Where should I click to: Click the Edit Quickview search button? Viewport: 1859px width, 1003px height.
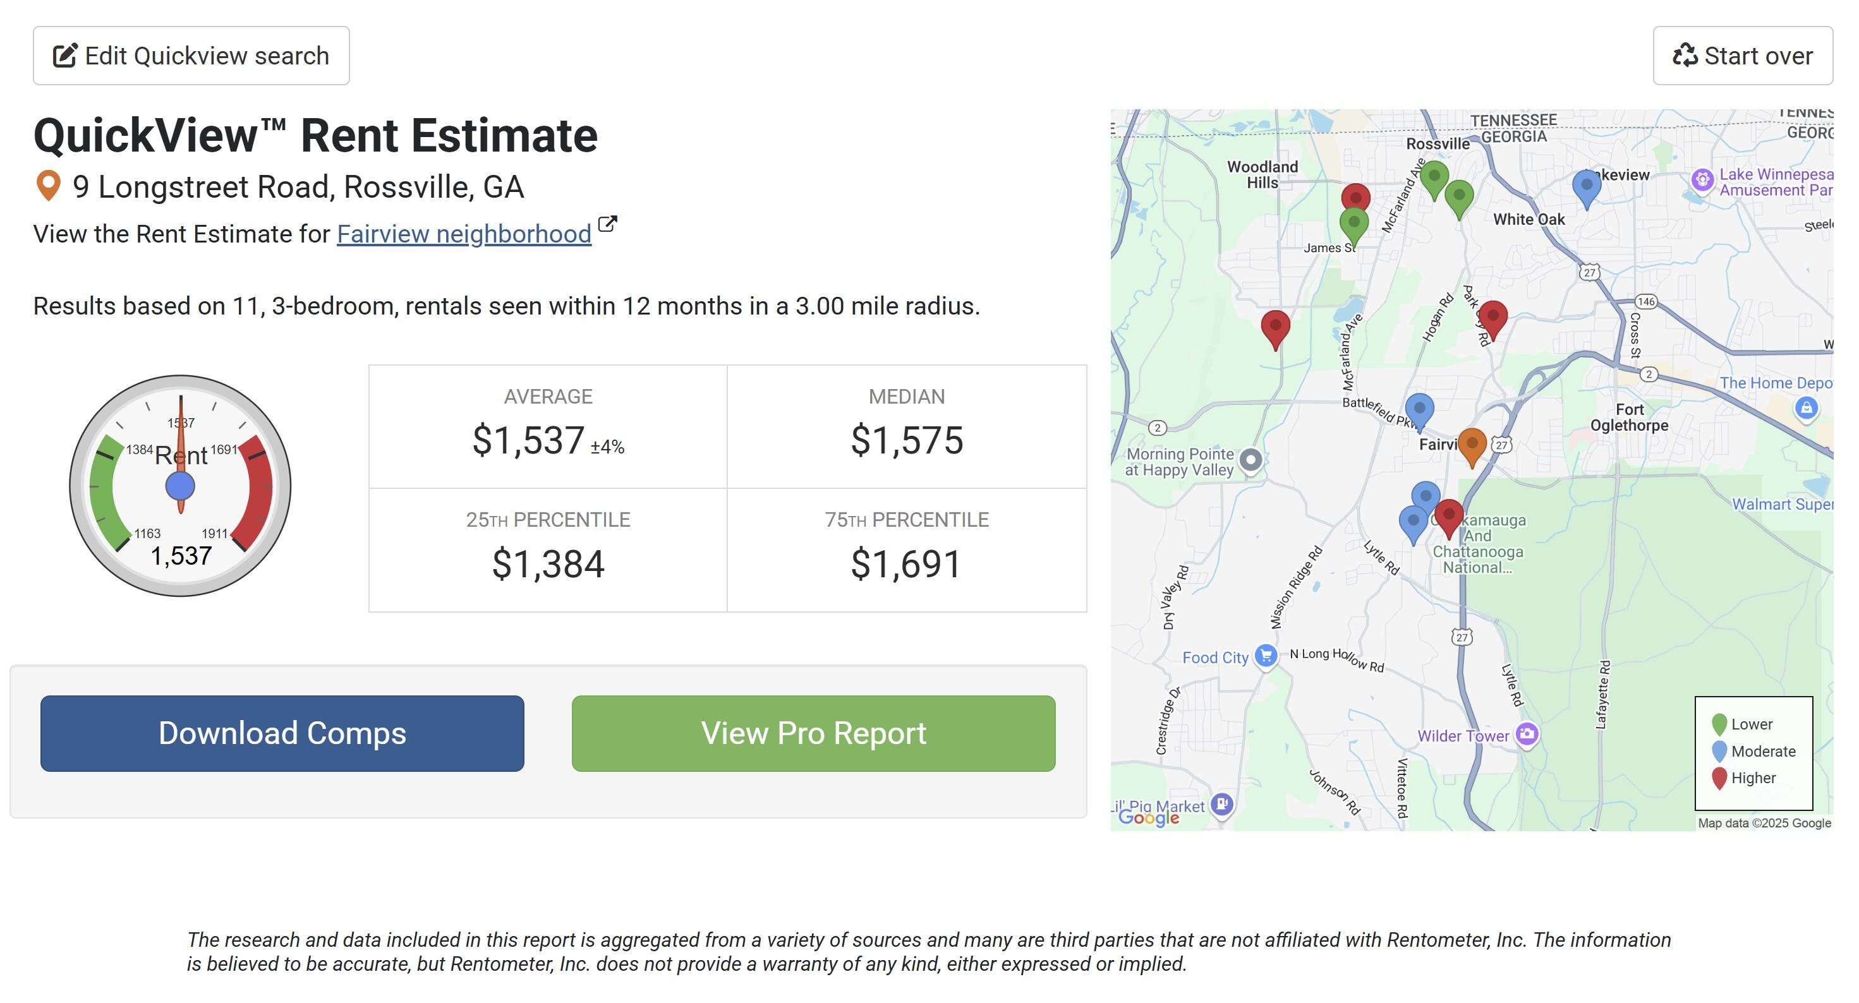[191, 56]
